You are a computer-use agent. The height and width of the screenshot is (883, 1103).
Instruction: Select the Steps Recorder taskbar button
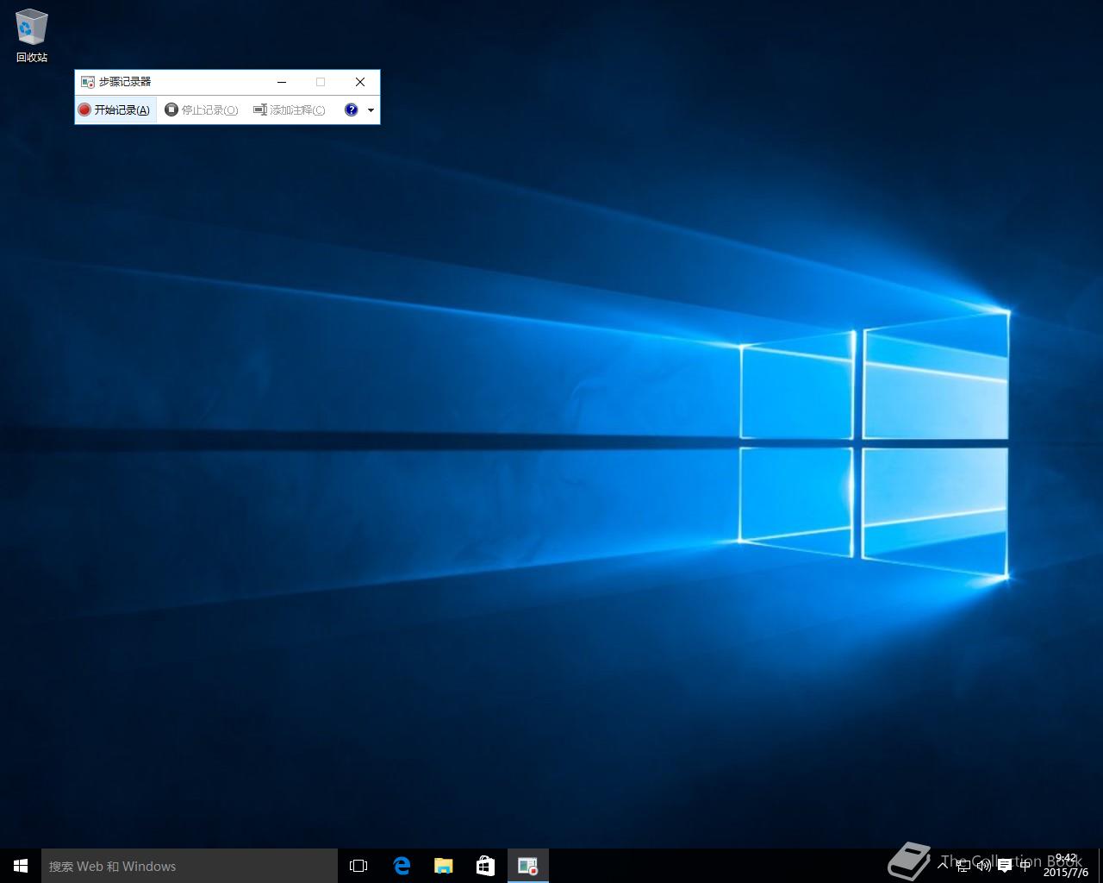point(527,866)
